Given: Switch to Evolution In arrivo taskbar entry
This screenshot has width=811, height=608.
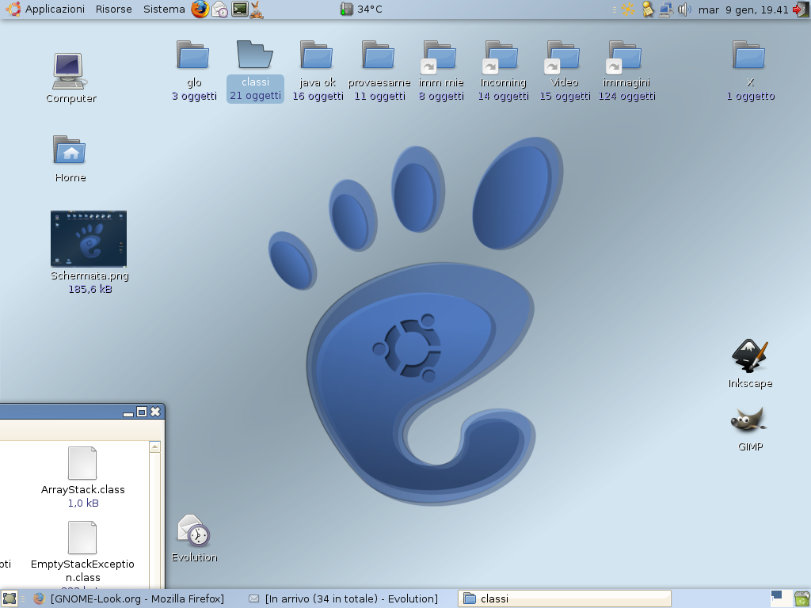Looking at the screenshot, I should pos(343,598).
